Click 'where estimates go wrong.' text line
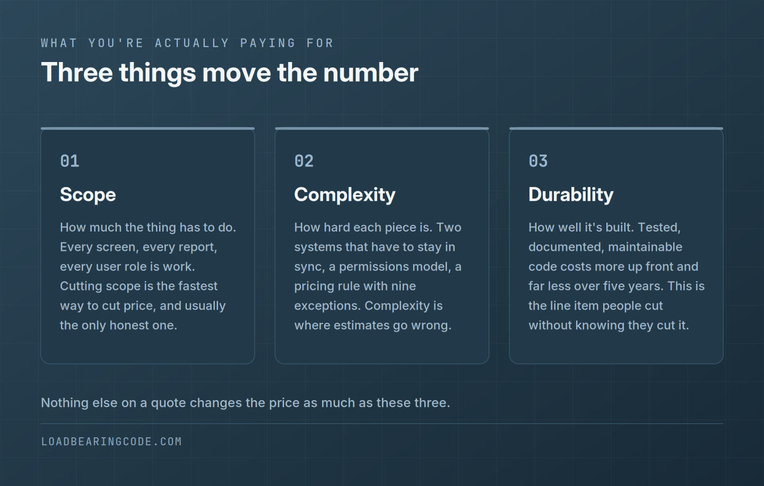The width and height of the screenshot is (764, 486). tap(373, 325)
